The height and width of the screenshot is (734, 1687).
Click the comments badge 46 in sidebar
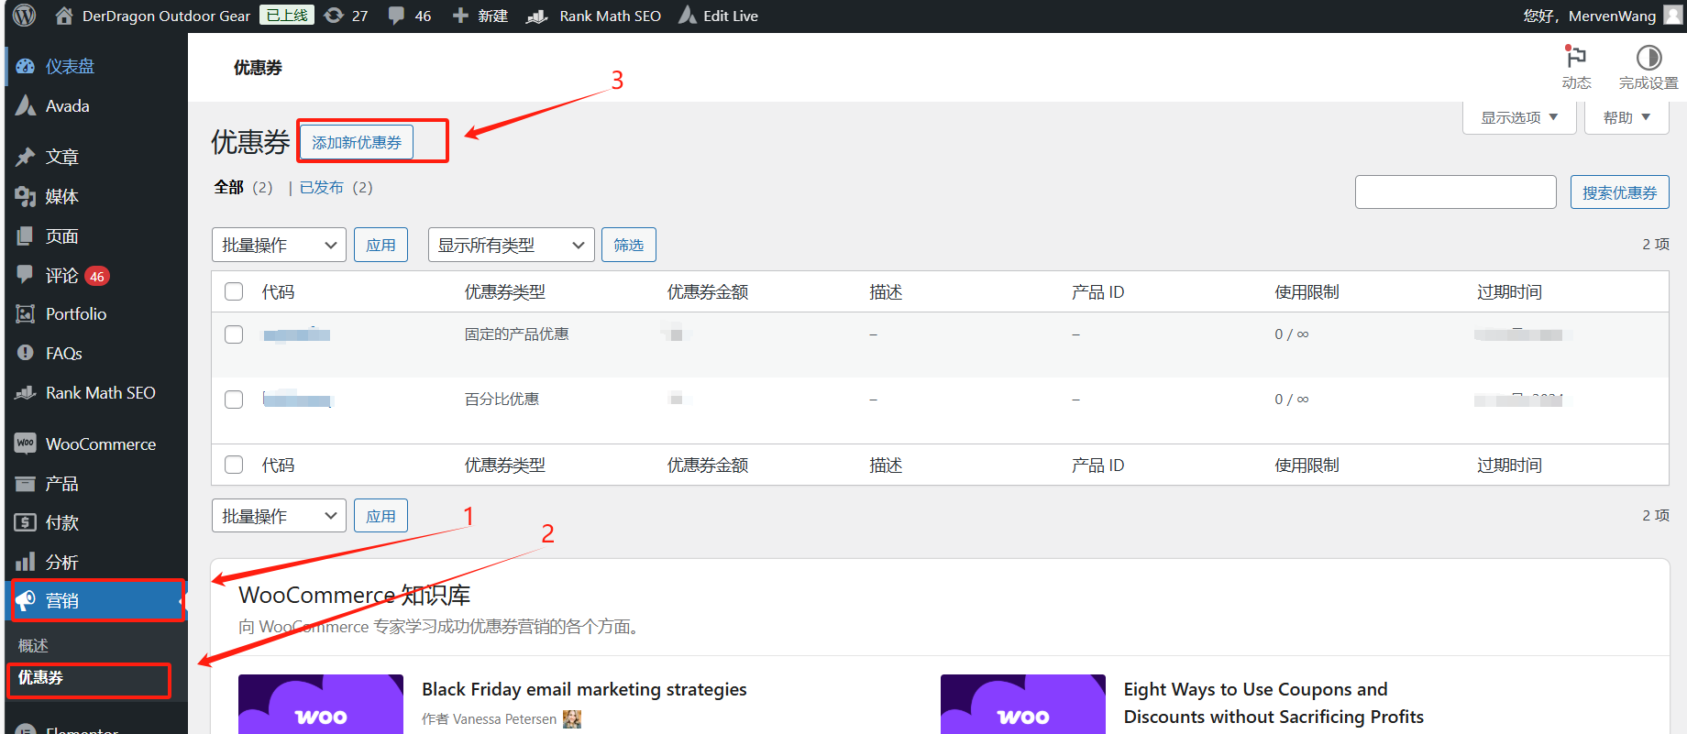point(97,276)
